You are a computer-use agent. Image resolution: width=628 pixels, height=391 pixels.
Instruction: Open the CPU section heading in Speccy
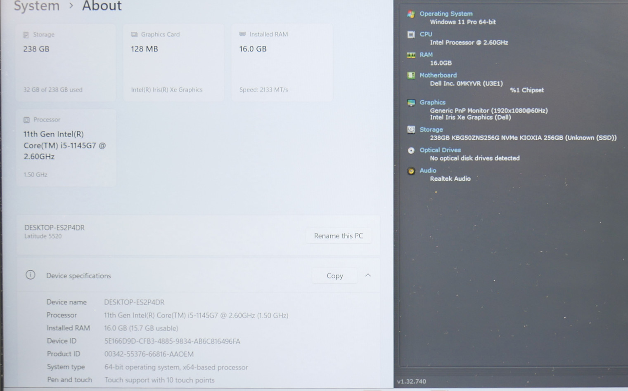pyautogui.click(x=426, y=34)
